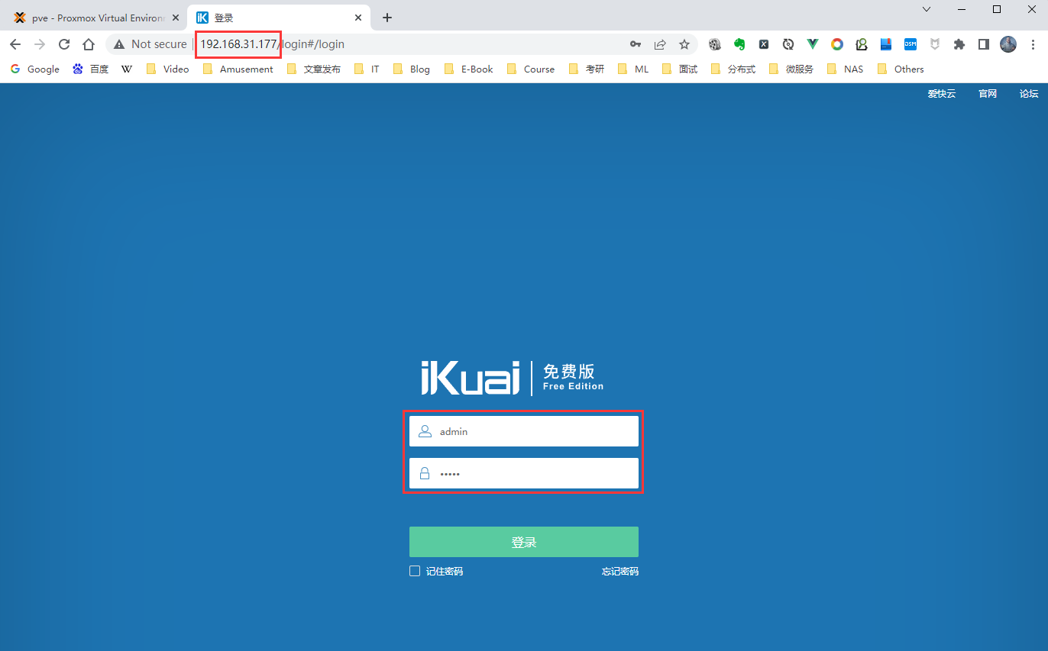Screen dimensions: 1048x651
Task: Open the Vue devtools extension icon
Action: pyautogui.click(x=813, y=44)
